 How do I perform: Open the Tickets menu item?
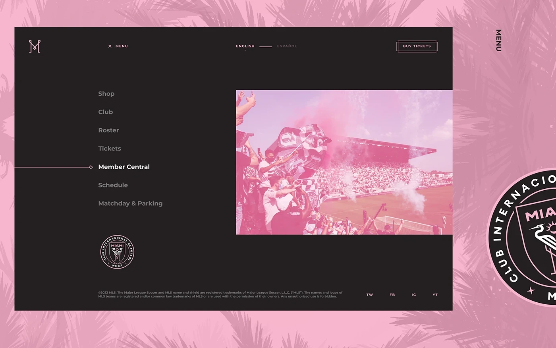(x=110, y=149)
